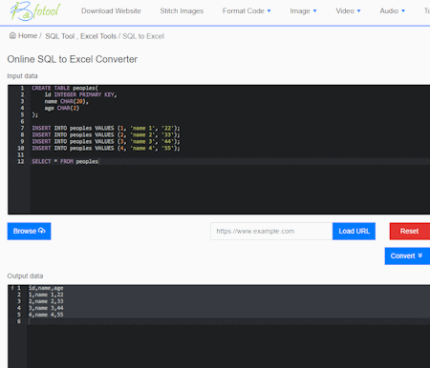Open Download Website page
This screenshot has height=368, width=430.
pyautogui.click(x=111, y=10)
